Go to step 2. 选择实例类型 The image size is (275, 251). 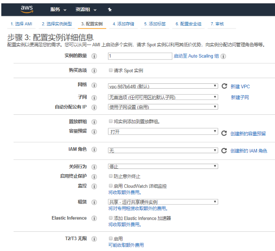57,24
